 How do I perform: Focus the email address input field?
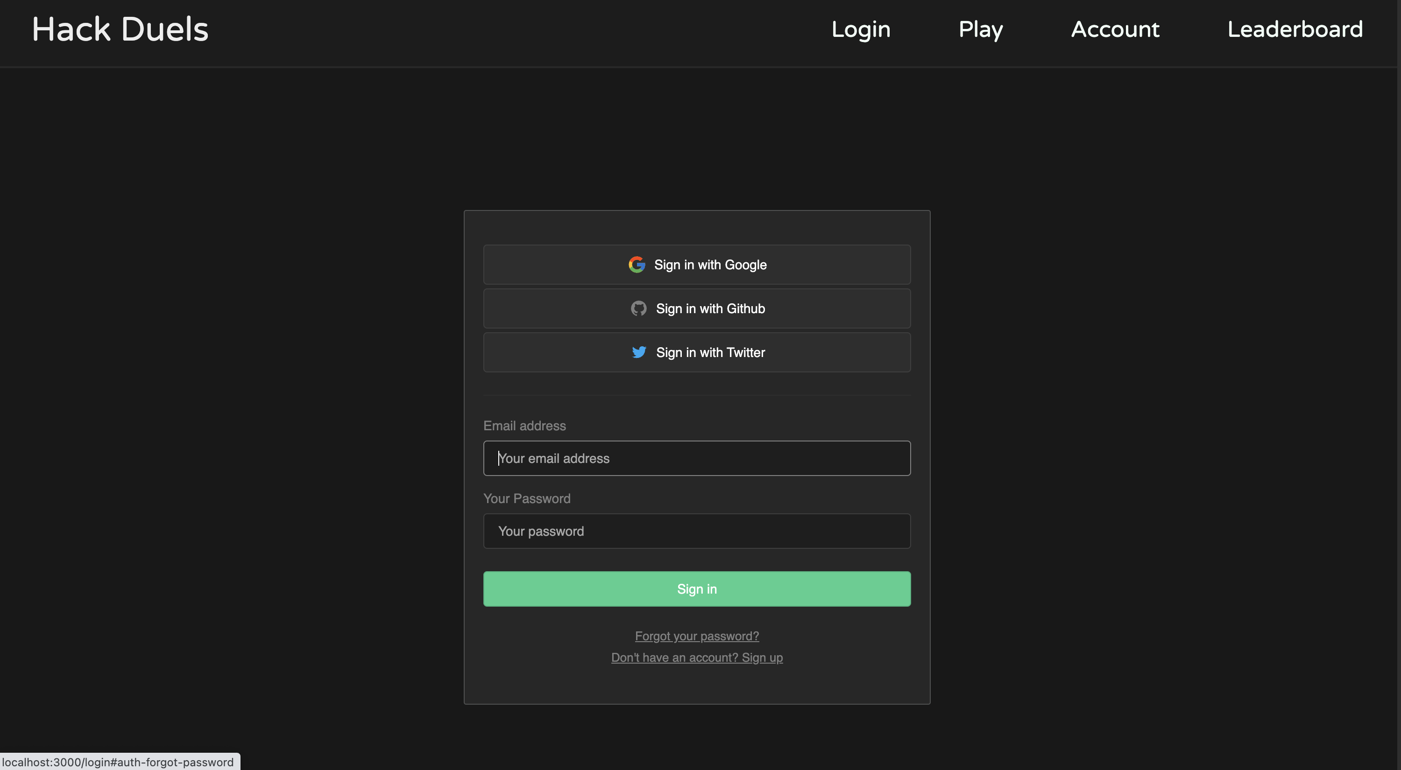pyautogui.click(x=697, y=458)
